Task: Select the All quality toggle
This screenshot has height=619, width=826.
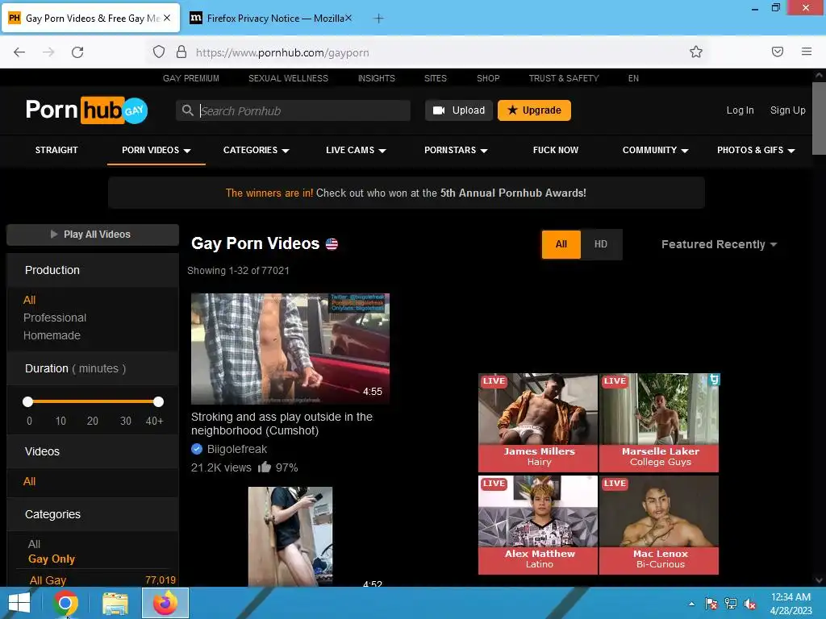Action: pos(561,244)
